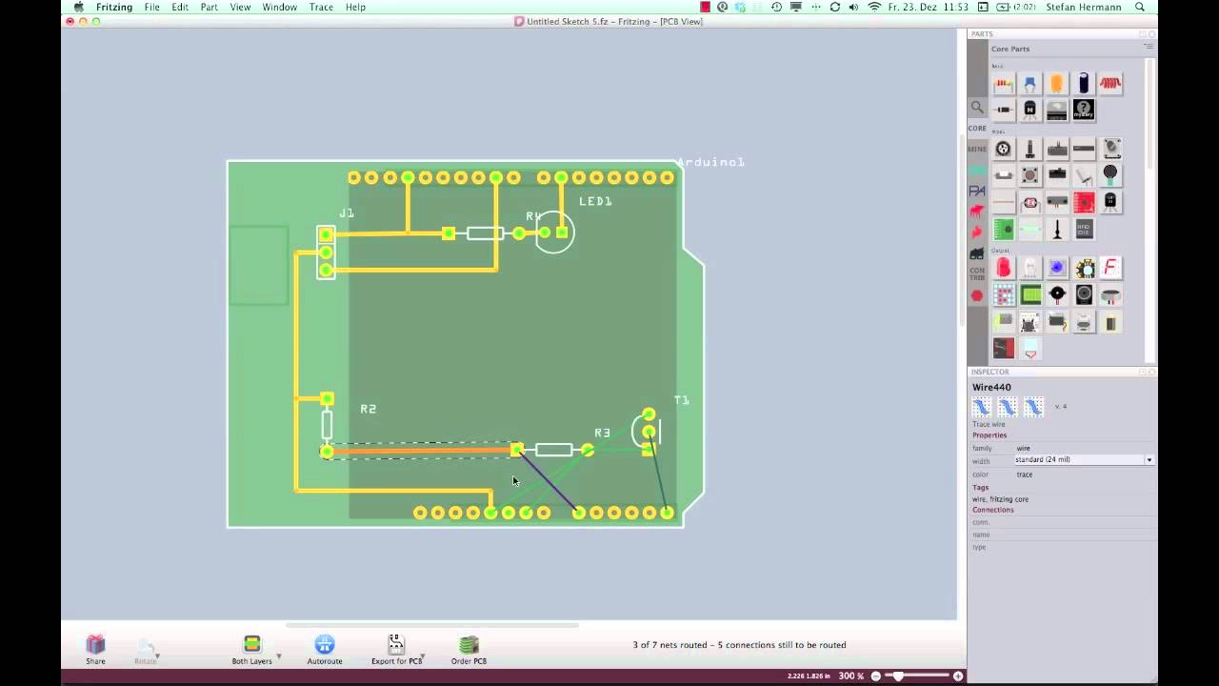Switch to the MINE parts bin
This screenshot has width=1219, height=686.
pos(977,149)
